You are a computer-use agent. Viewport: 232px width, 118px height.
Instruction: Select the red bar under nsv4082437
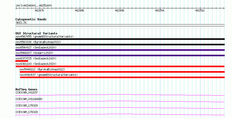click(122, 77)
